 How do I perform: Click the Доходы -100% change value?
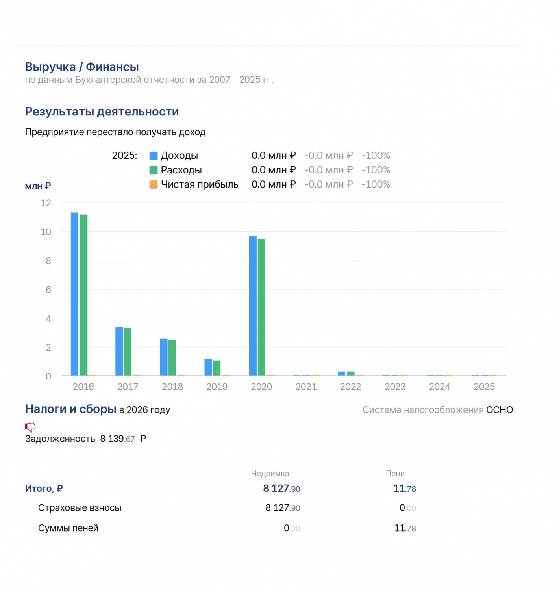point(376,156)
